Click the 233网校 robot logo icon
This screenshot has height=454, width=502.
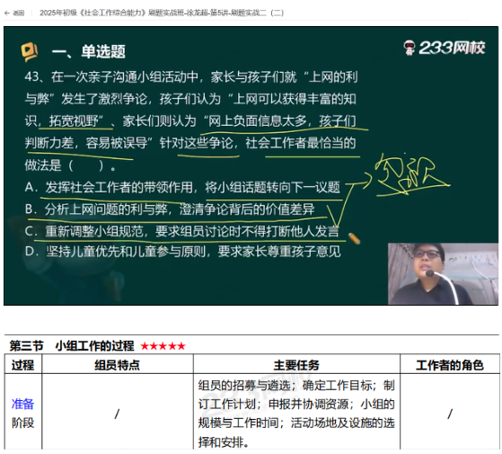[409, 48]
